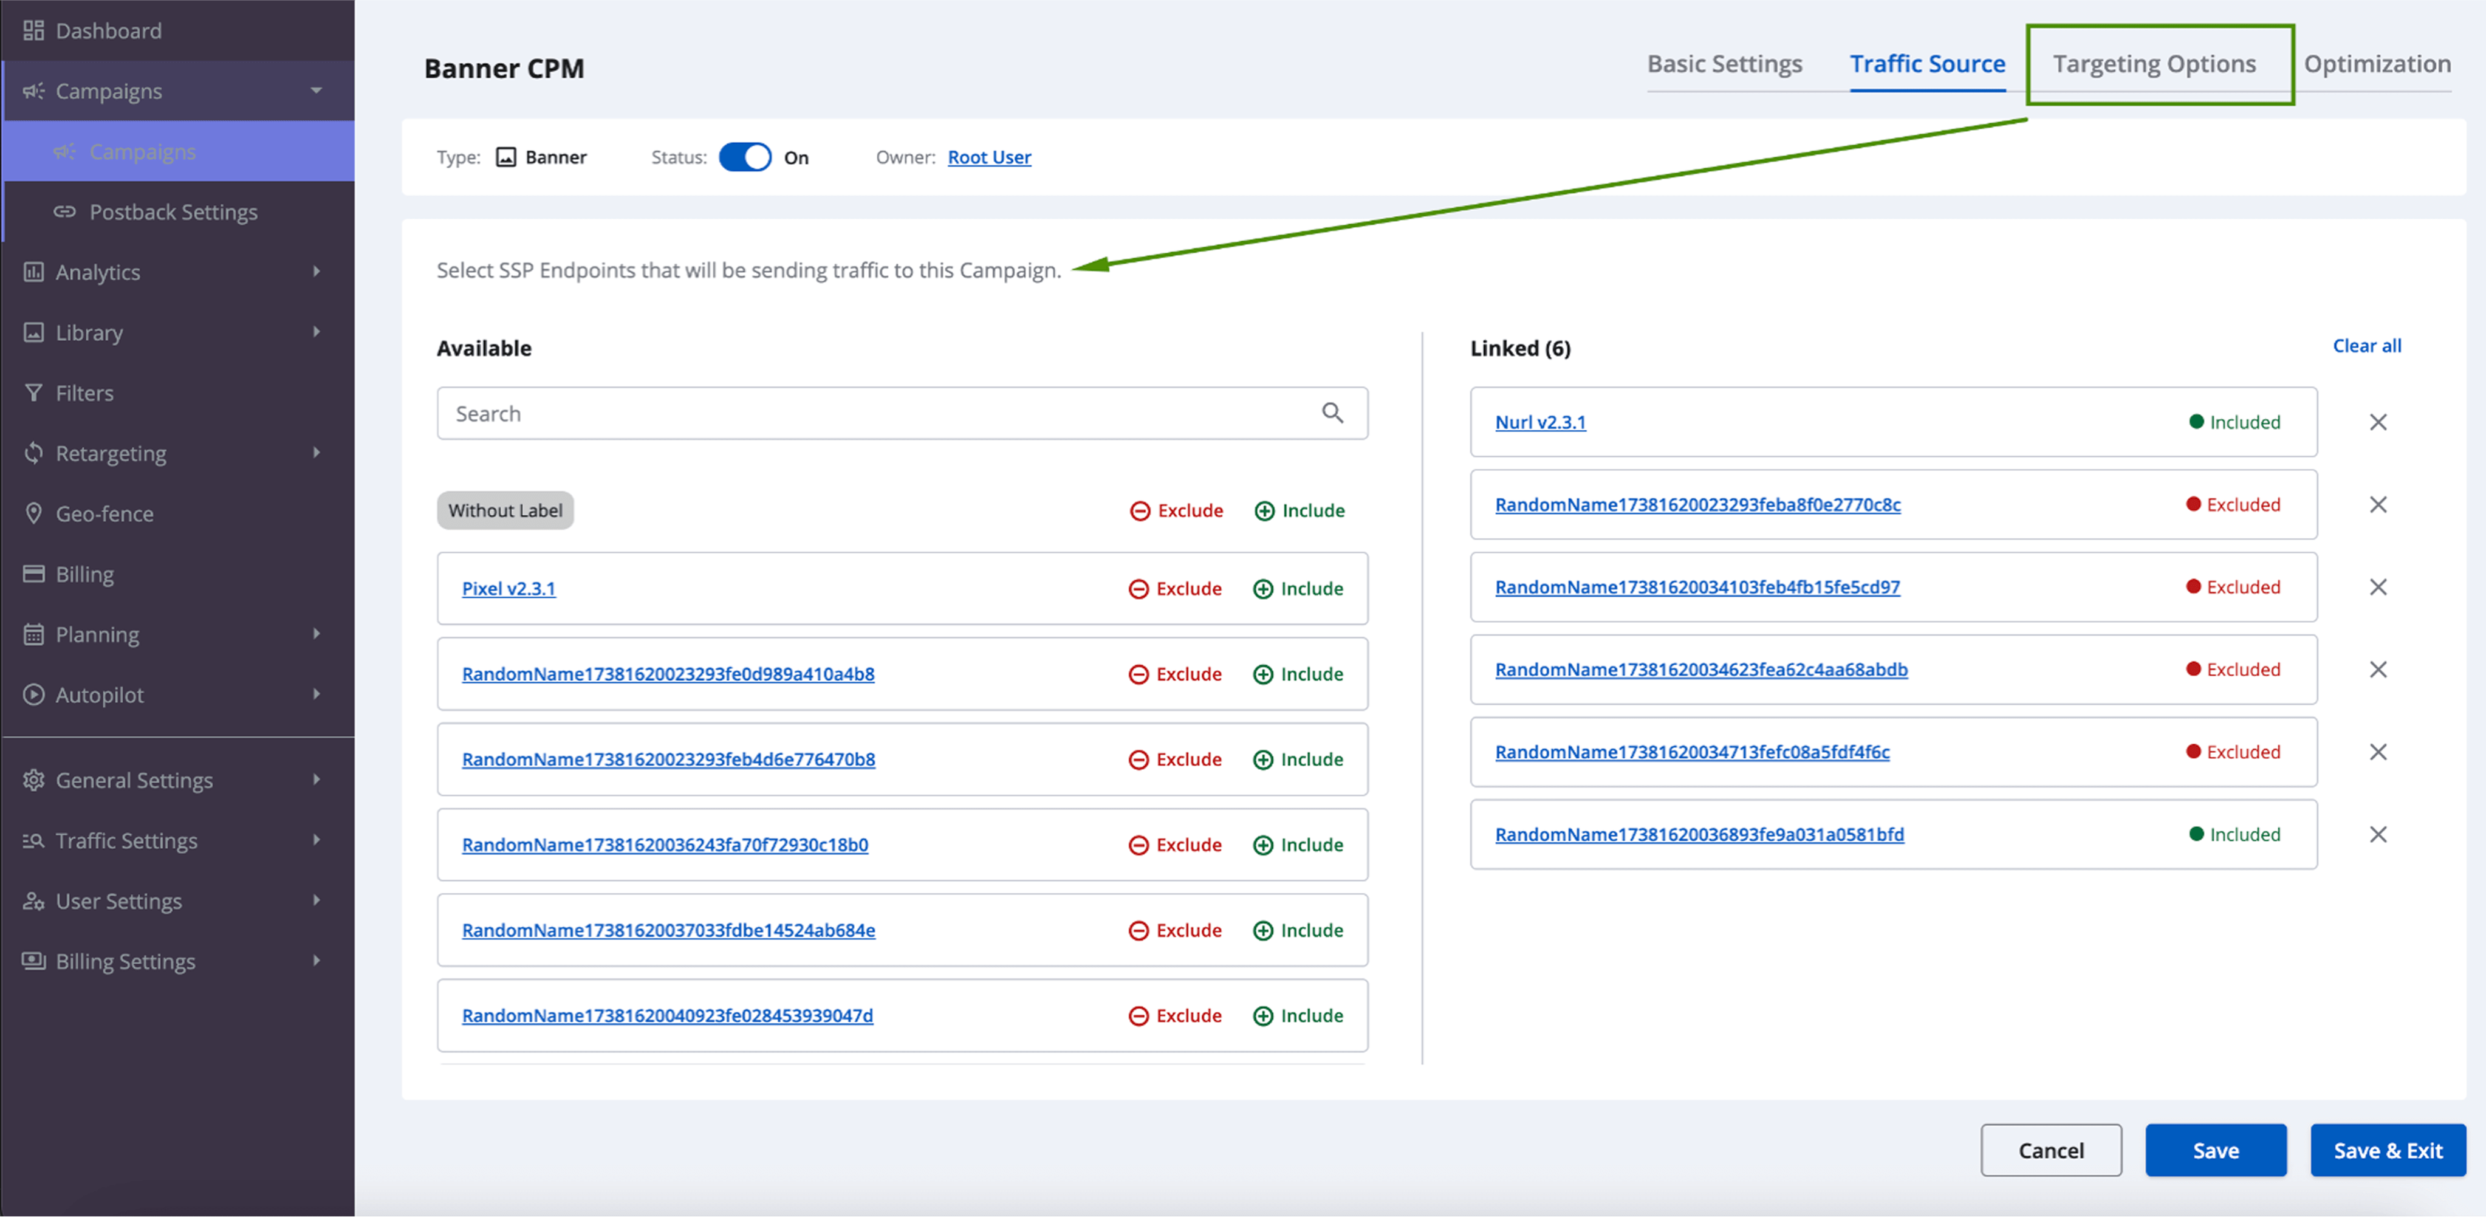Click Clear all linked endpoints
This screenshot has height=1217, width=2486.
(x=2366, y=346)
